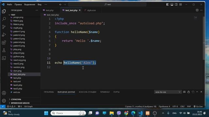Clear the output panel
This screenshot has width=209, height=117.
tap(184, 92)
